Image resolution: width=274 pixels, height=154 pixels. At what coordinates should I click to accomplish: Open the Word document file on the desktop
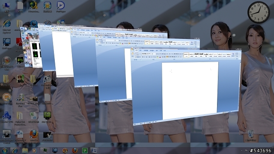(20, 136)
